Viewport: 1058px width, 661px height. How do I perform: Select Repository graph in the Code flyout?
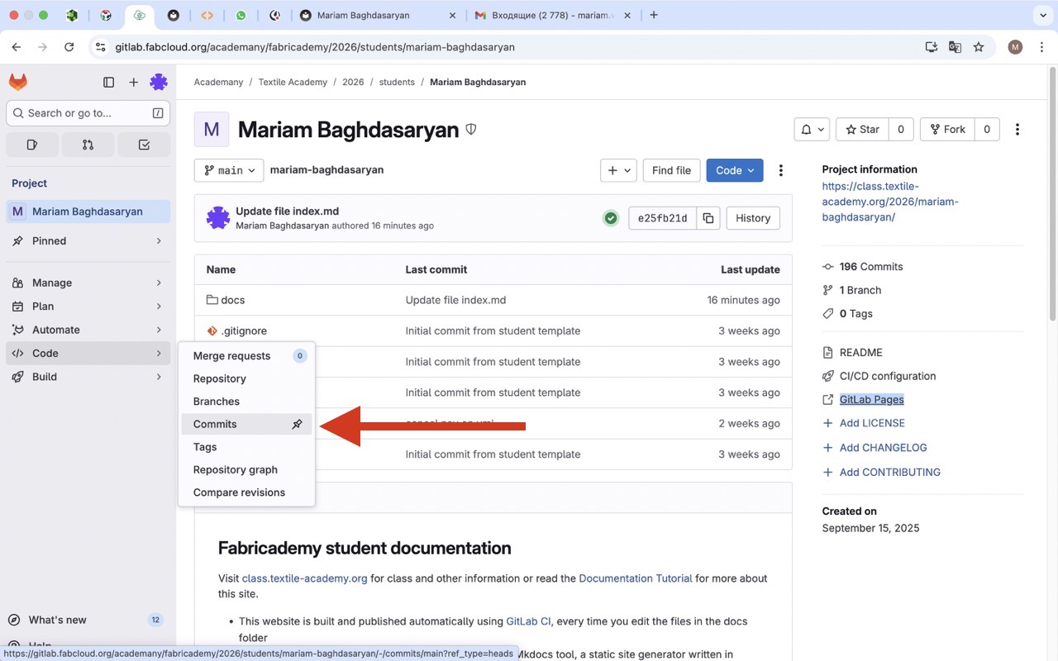[x=235, y=469]
